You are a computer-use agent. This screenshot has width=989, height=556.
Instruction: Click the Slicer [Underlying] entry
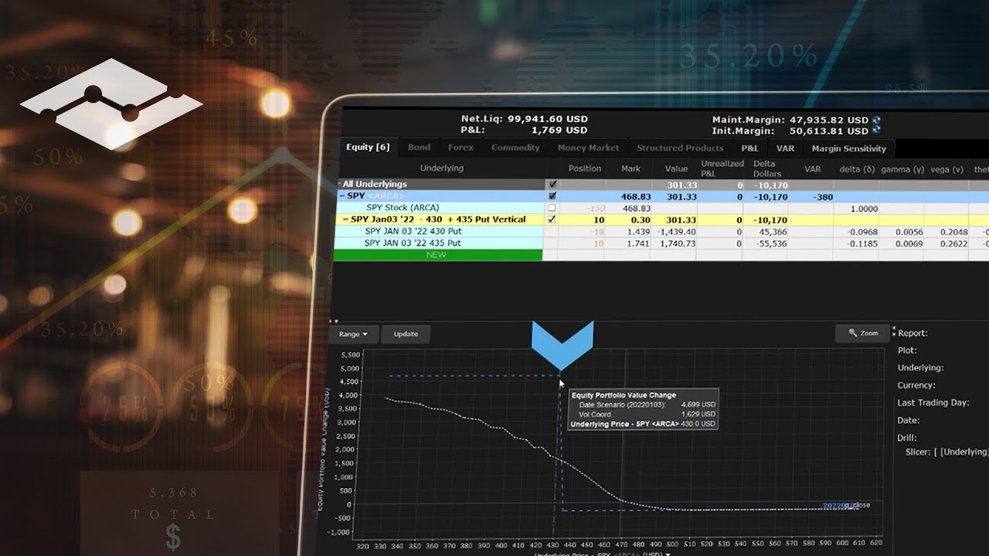tap(947, 452)
